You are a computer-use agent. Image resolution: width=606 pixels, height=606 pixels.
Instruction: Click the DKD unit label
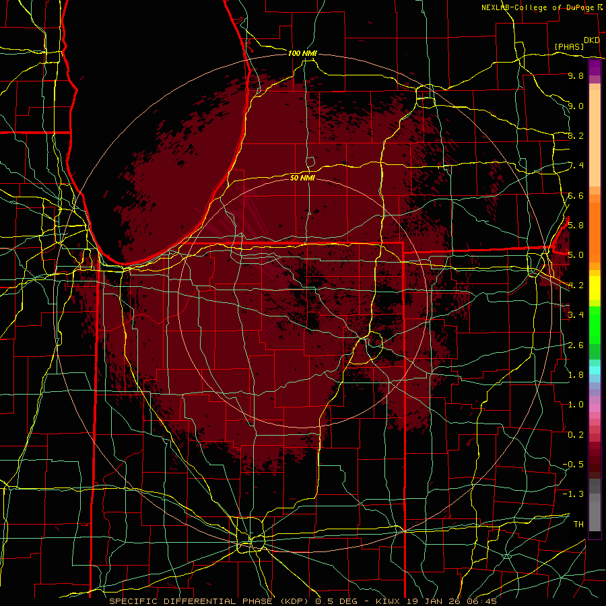(591, 40)
